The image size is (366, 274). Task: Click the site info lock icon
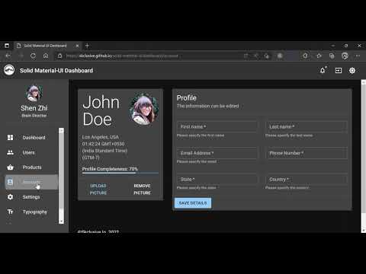pyautogui.click(x=59, y=56)
